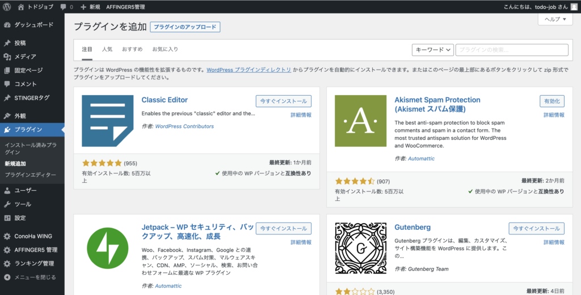Click the WordPress Contributors author link
Screen dimensions: 581x295
pos(184,126)
